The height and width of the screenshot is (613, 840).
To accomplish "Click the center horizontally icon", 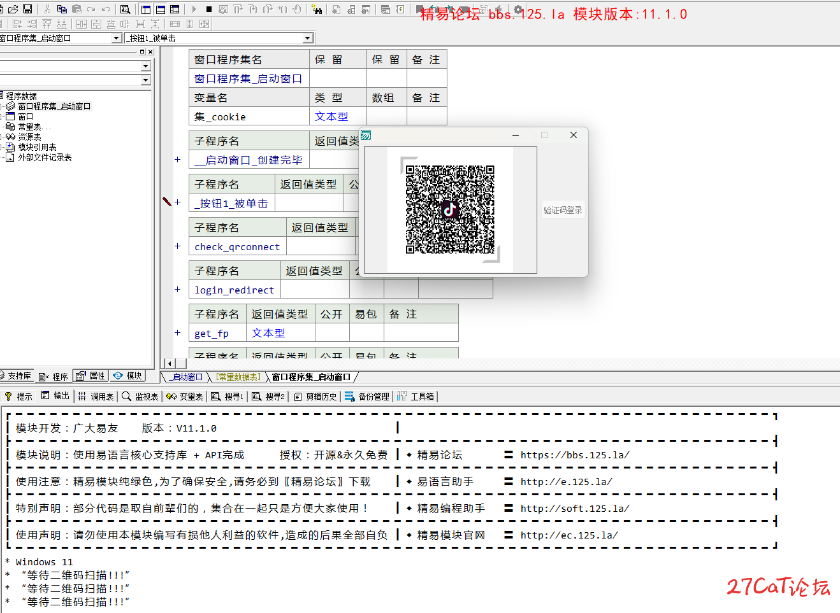I will [x=82, y=24].
